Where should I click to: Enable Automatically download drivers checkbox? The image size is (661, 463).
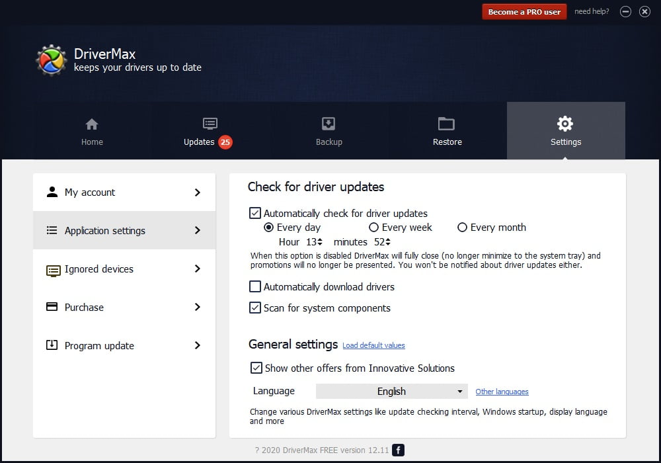tap(255, 287)
